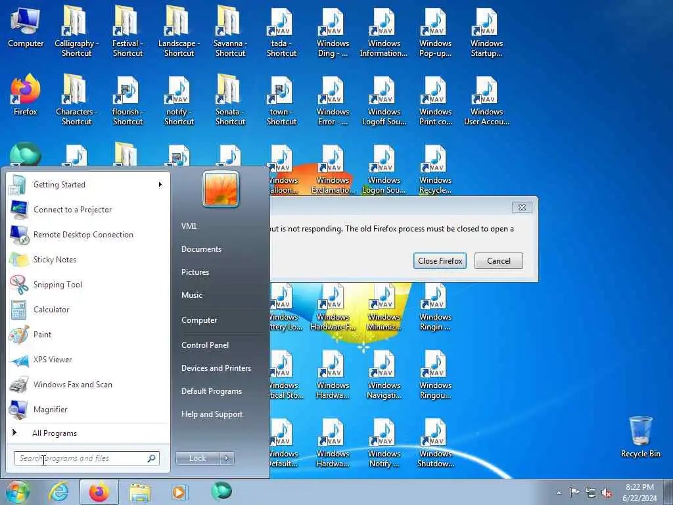Open Control Panel from Start menu
Viewport: 673px width, 505px height.
click(205, 345)
